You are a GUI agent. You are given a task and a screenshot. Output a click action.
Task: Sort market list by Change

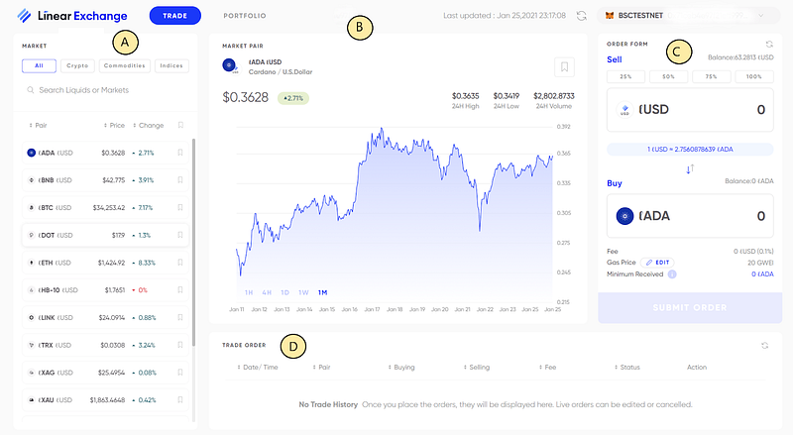pyautogui.click(x=148, y=126)
